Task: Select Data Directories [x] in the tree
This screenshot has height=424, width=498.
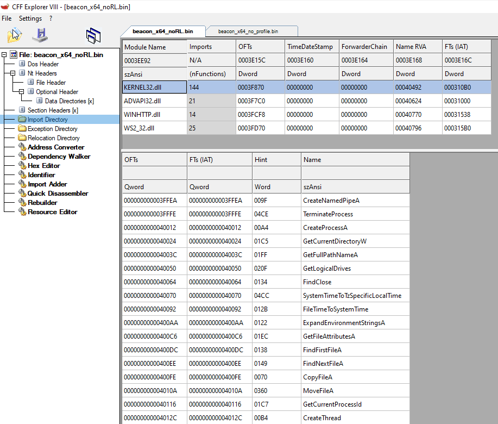Action: point(69,101)
